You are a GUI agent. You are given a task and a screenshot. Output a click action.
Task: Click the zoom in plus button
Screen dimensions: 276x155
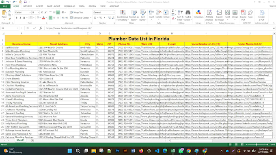tap(267, 144)
